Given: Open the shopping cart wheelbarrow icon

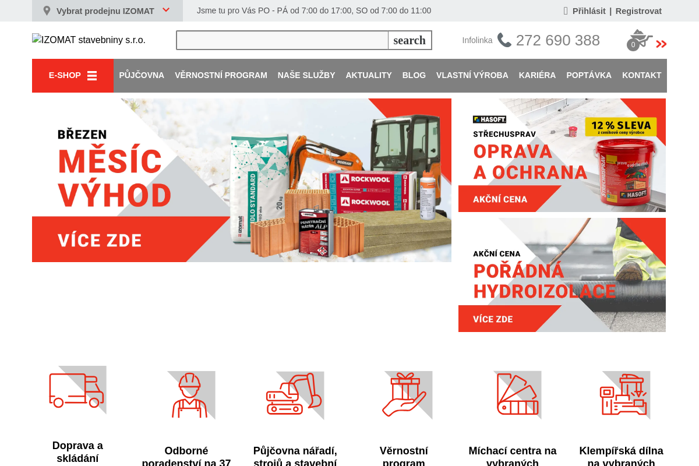Looking at the screenshot, I should tap(640, 40).
